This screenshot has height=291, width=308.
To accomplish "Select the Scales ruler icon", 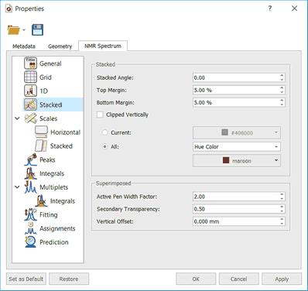I will pos(30,118).
